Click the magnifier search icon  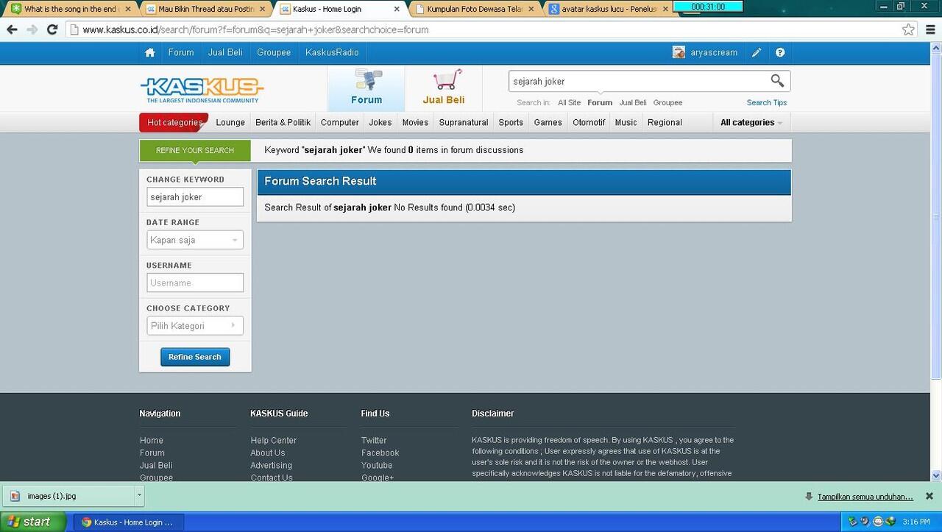pyautogui.click(x=777, y=81)
